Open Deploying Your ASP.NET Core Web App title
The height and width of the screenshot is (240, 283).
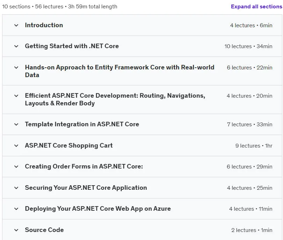(98, 209)
